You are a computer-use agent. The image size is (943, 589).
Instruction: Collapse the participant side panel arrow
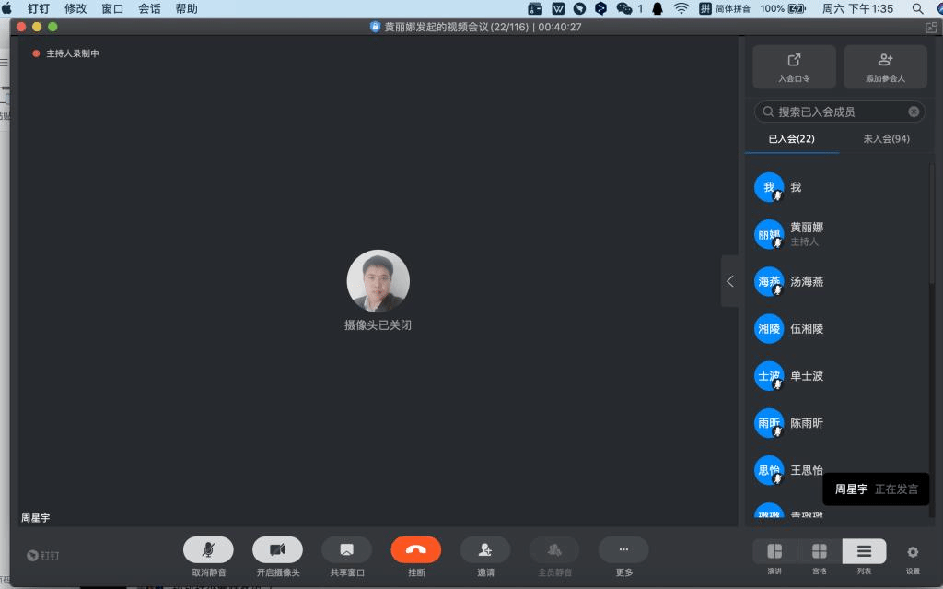point(730,281)
